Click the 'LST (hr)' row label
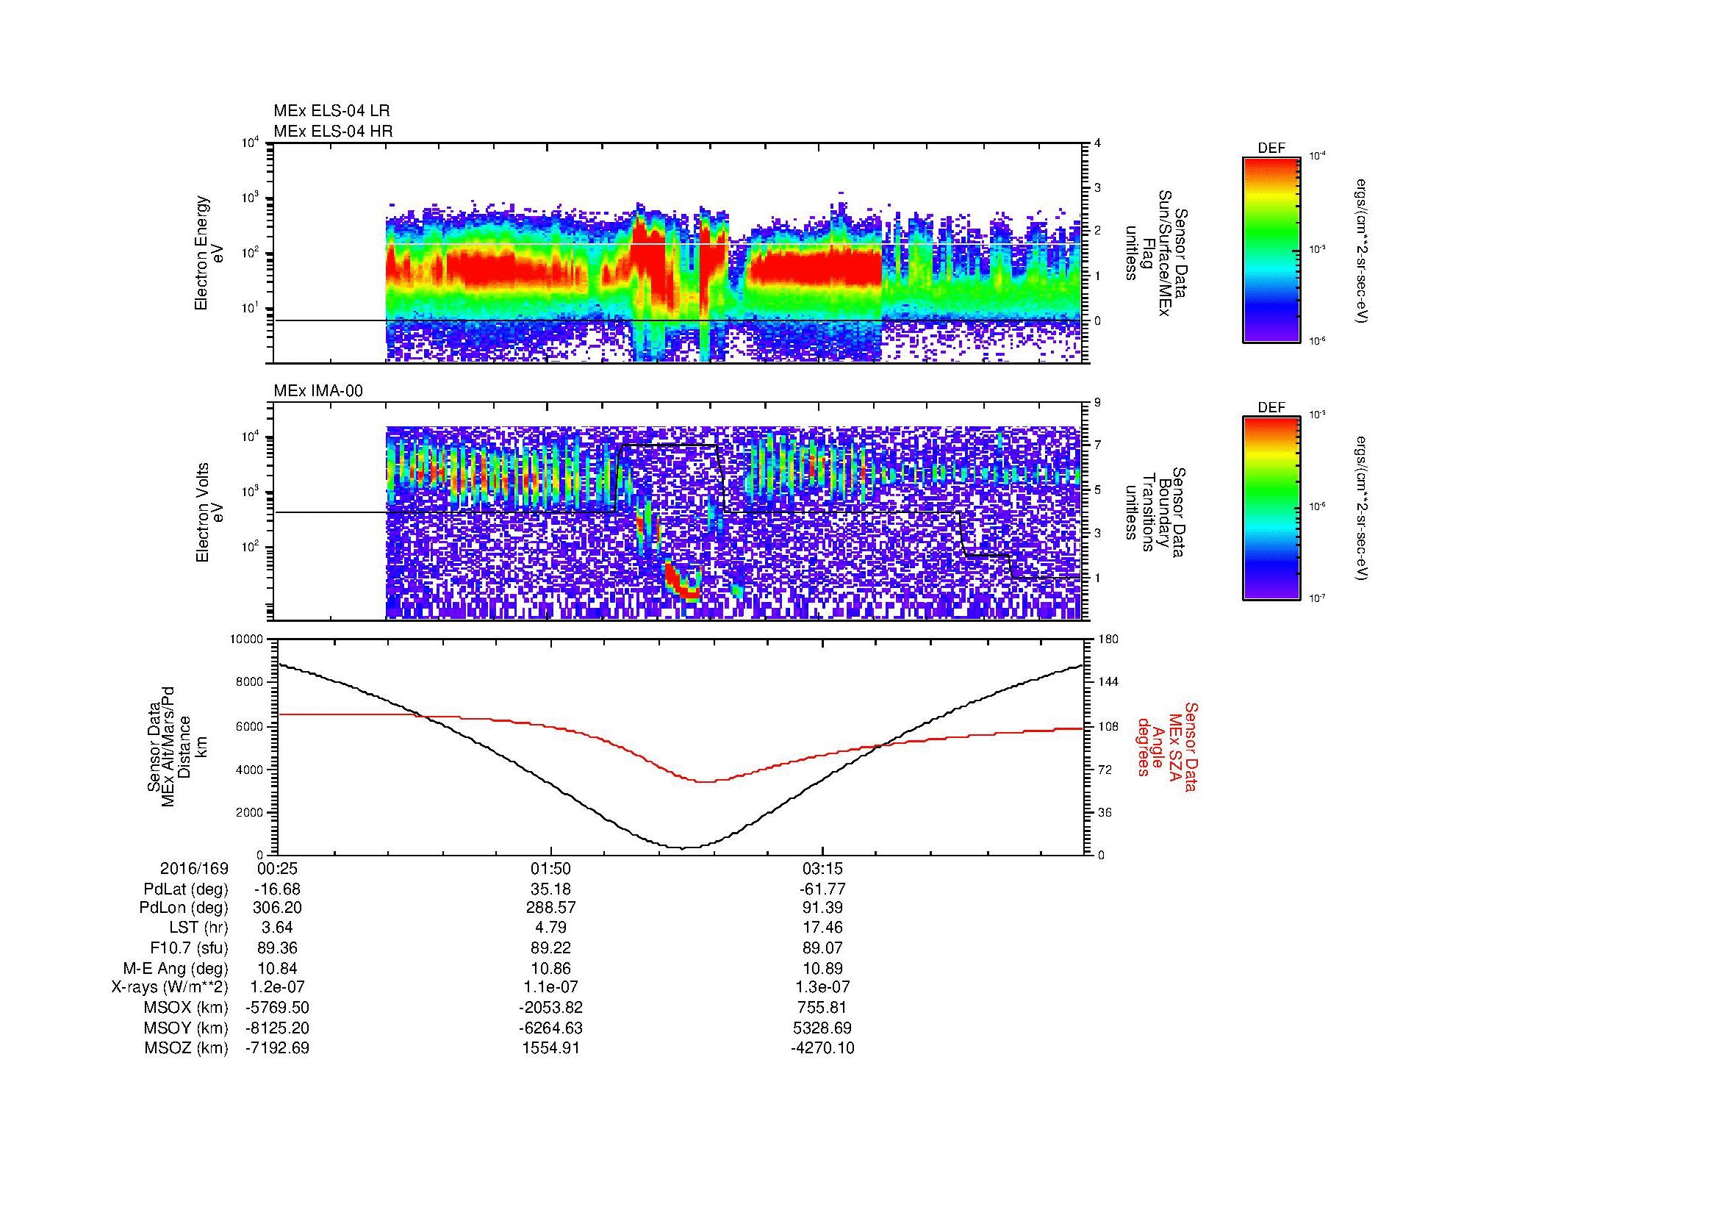 pos(198,928)
